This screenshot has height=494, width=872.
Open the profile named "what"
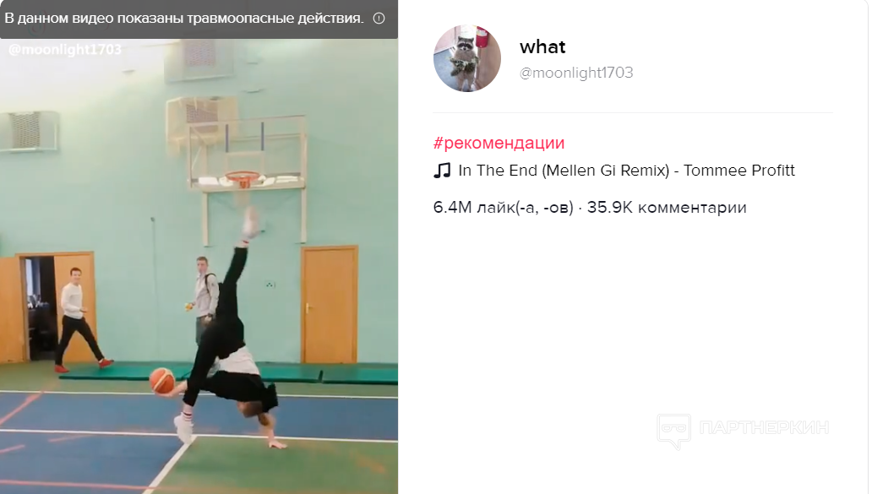(542, 46)
